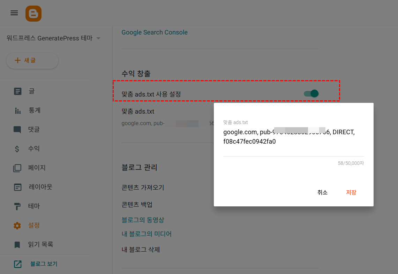Image resolution: width=398 pixels, height=274 pixels.
Task: Open the 내 블로그의 미디어 link
Action: [x=147, y=234]
